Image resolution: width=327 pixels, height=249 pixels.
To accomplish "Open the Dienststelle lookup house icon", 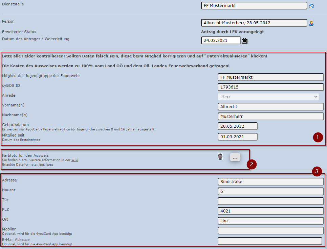I will [311, 6].
